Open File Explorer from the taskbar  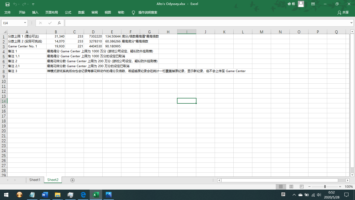58,195
